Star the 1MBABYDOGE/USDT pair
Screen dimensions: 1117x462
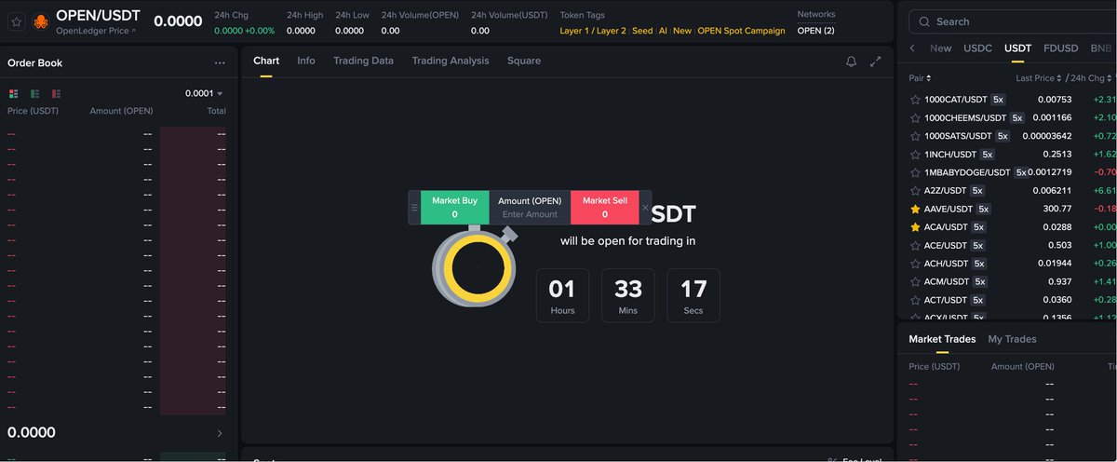click(915, 172)
